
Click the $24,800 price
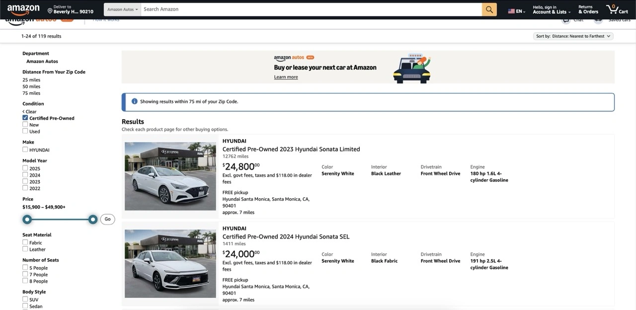[241, 166]
